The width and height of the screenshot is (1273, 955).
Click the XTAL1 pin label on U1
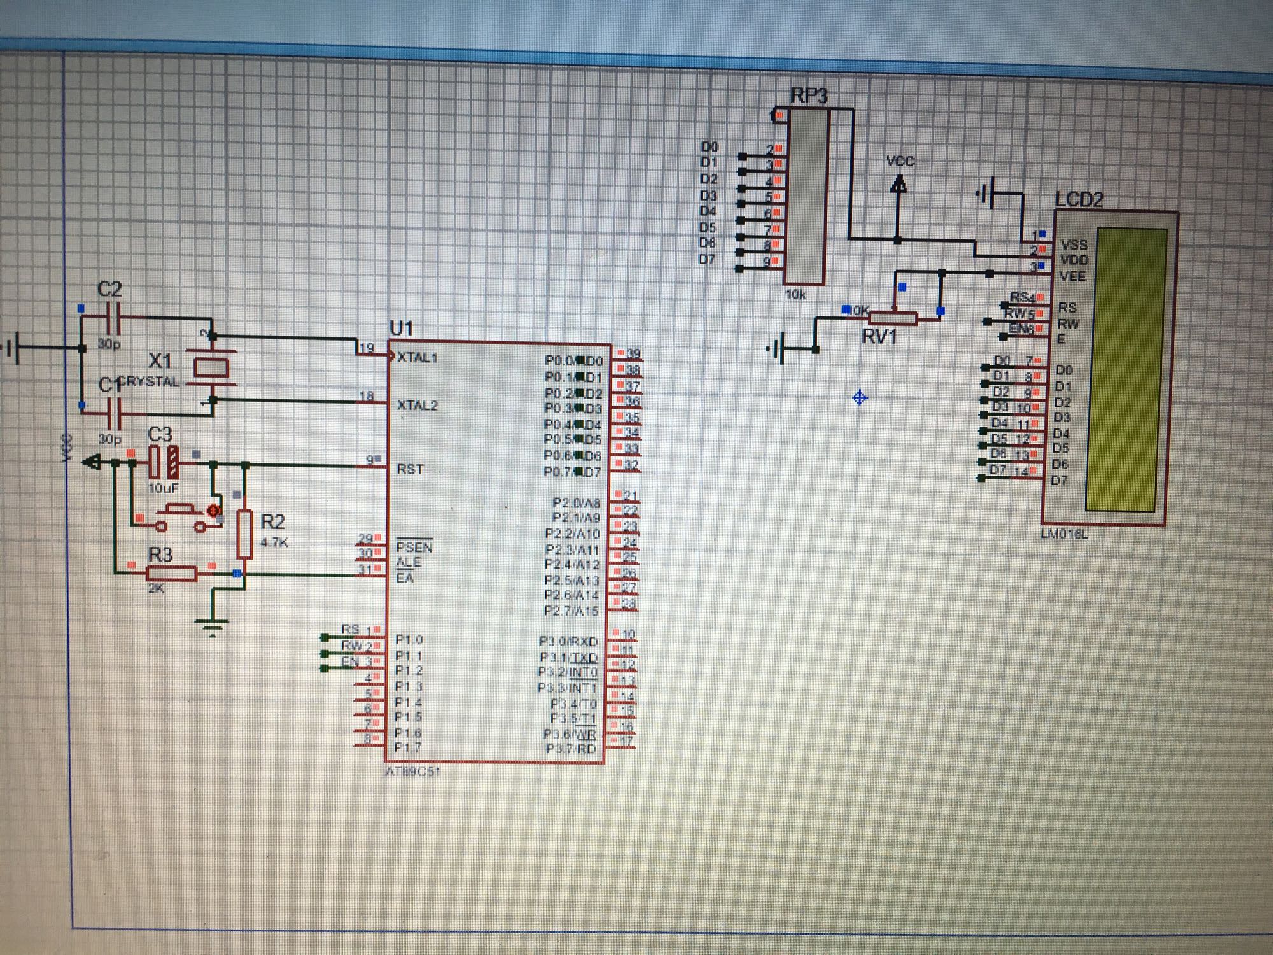pyautogui.click(x=417, y=358)
